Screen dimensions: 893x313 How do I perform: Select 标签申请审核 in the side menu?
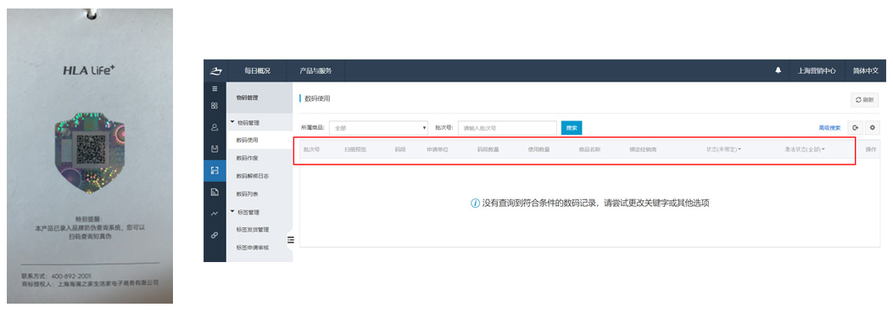[x=252, y=248]
